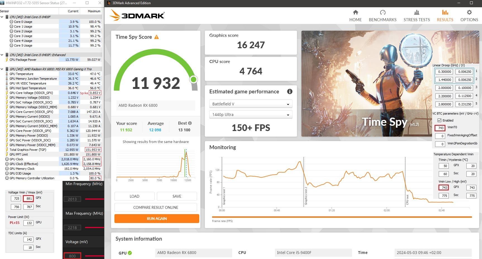Click the VminT0 field showing 743
Screen dimensions: 482x259
point(440,128)
